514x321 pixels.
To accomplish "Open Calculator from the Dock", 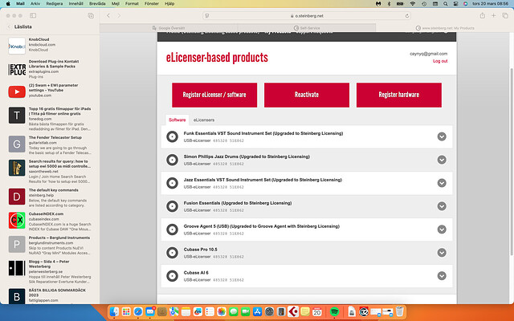I will pyautogui.click(x=281, y=311).
